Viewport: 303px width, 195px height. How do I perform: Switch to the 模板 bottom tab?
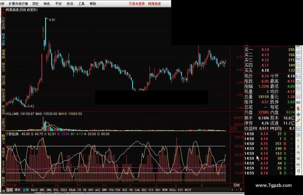click(x=17, y=190)
